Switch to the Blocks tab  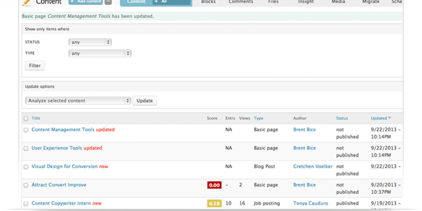pos(208,2)
